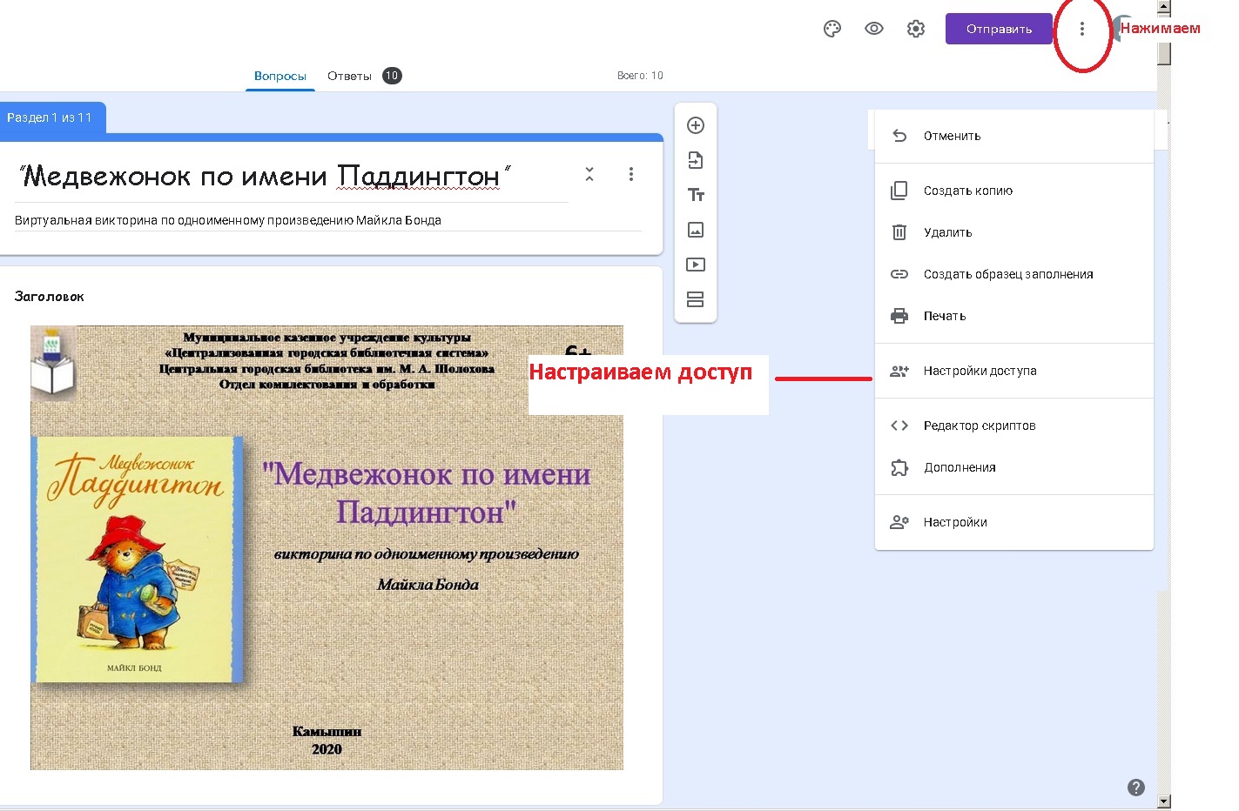Preview the form with the eye icon

[874, 29]
